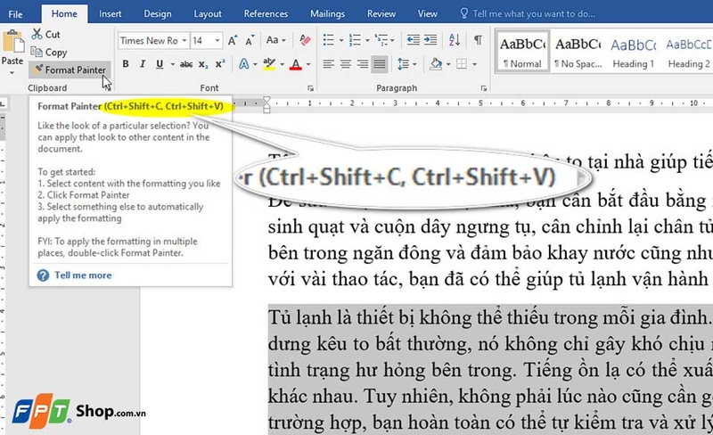Apply red font color
Screen dimensions: 713x435
[x=296, y=64]
